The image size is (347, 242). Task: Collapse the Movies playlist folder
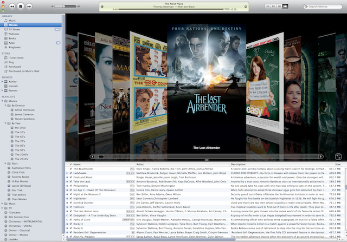point(2,101)
